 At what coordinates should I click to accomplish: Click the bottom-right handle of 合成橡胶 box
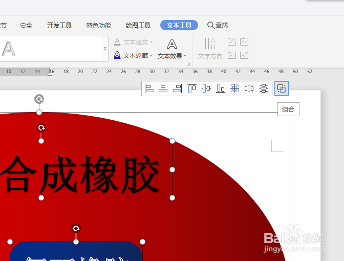pos(172,198)
